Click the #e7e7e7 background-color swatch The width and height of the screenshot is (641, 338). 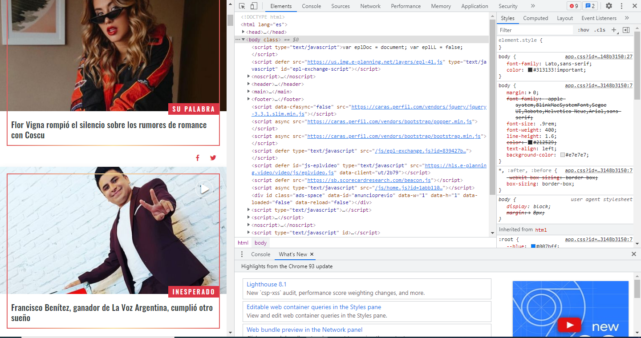tap(563, 155)
